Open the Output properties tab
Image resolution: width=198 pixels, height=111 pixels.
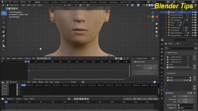coord(162,52)
